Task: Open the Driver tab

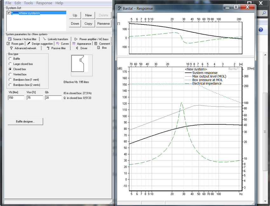Action: pyautogui.click(x=82, y=48)
